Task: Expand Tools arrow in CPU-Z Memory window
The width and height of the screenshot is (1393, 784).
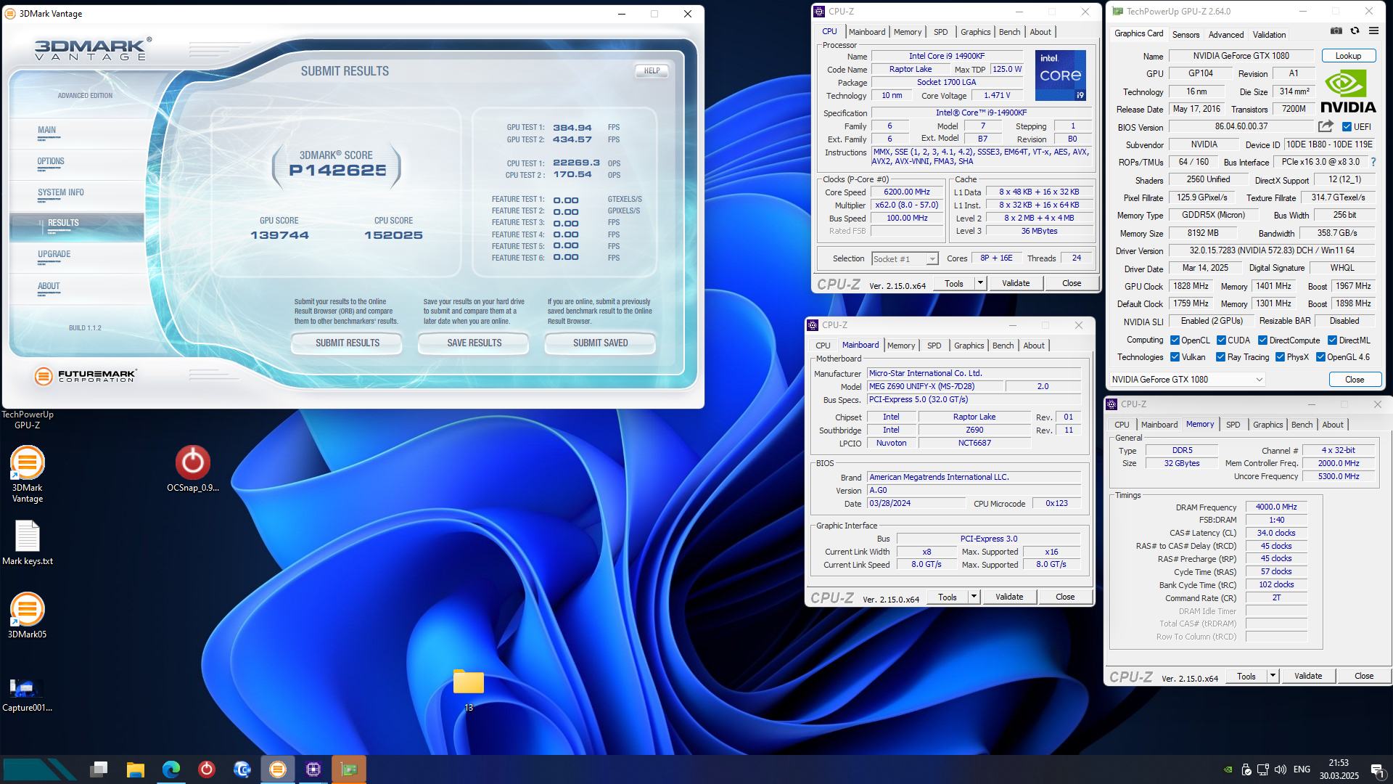Action: pyautogui.click(x=1273, y=676)
